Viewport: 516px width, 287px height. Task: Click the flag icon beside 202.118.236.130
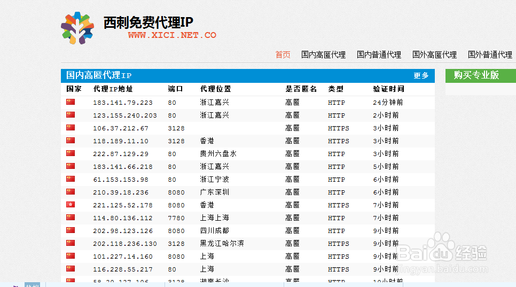pyautogui.click(x=71, y=243)
